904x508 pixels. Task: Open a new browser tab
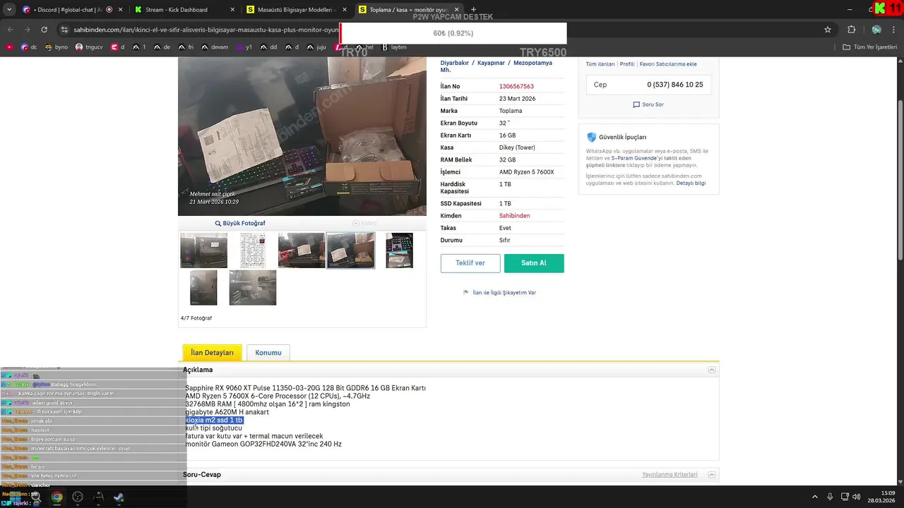tap(474, 10)
